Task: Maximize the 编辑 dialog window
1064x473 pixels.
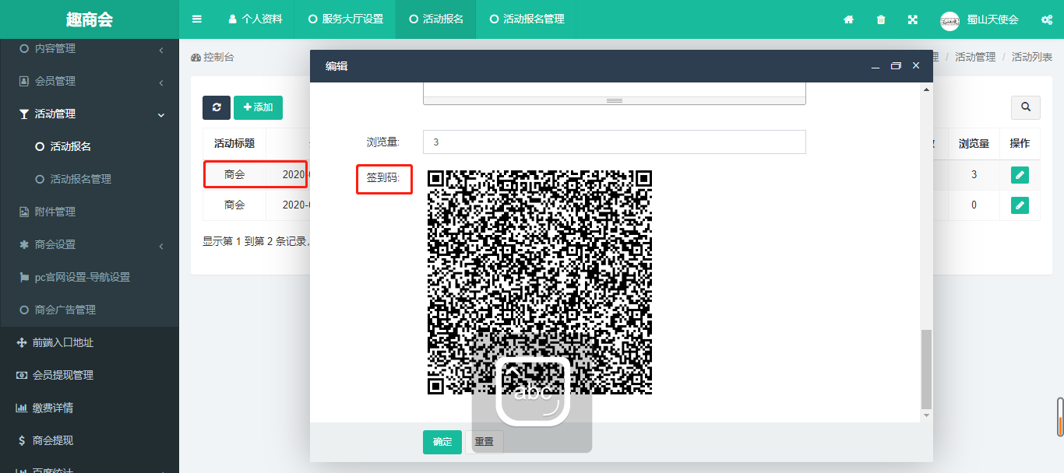Action: [896, 66]
